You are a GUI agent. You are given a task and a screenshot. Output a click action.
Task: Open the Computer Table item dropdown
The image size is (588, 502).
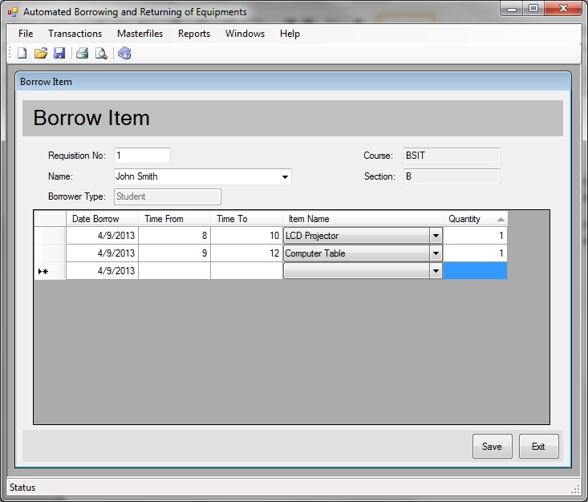[x=436, y=253]
